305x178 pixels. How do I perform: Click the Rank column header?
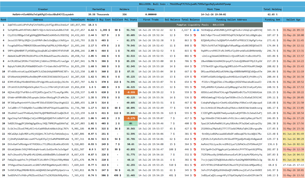point(4,19)
